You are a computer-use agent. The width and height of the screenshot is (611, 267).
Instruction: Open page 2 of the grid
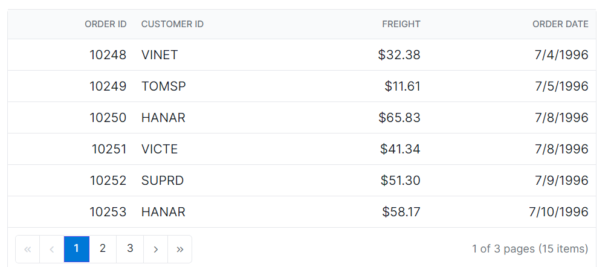pos(103,249)
